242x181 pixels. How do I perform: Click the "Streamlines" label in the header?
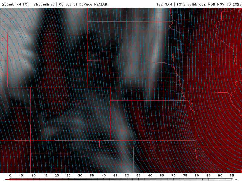coord(44,4)
